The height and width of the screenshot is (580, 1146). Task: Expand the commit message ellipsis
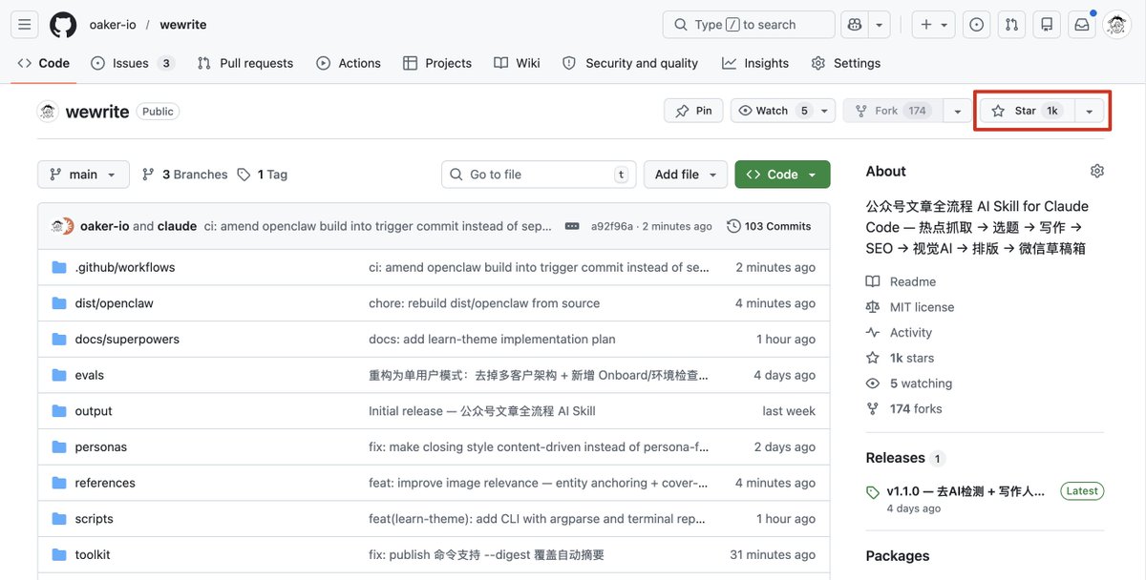tap(572, 226)
